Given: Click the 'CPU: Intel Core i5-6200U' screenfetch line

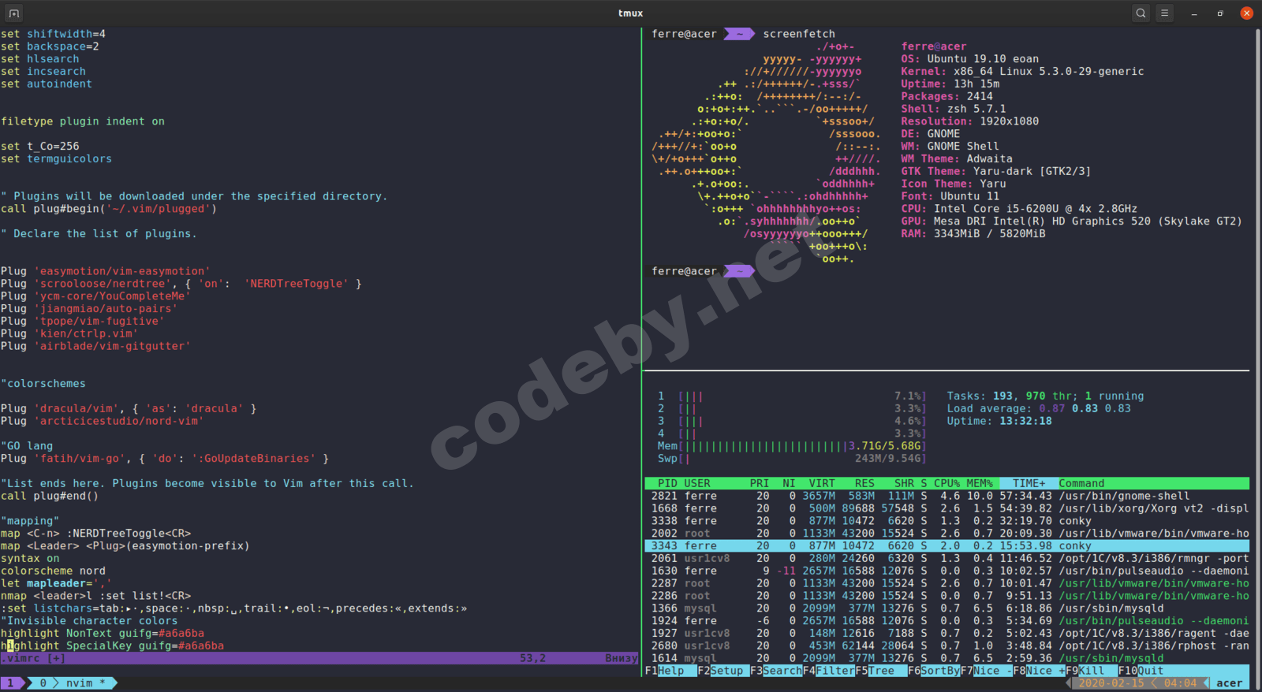Looking at the screenshot, I should point(1019,209).
